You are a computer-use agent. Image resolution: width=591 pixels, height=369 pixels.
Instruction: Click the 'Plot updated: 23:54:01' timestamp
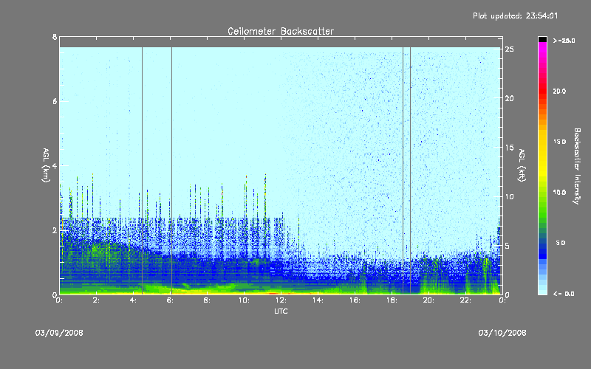[515, 15]
